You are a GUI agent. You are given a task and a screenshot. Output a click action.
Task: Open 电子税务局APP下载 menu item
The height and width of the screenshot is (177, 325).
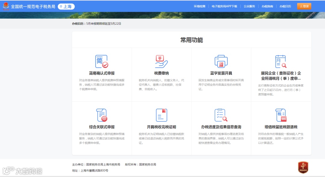coord(224,6)
